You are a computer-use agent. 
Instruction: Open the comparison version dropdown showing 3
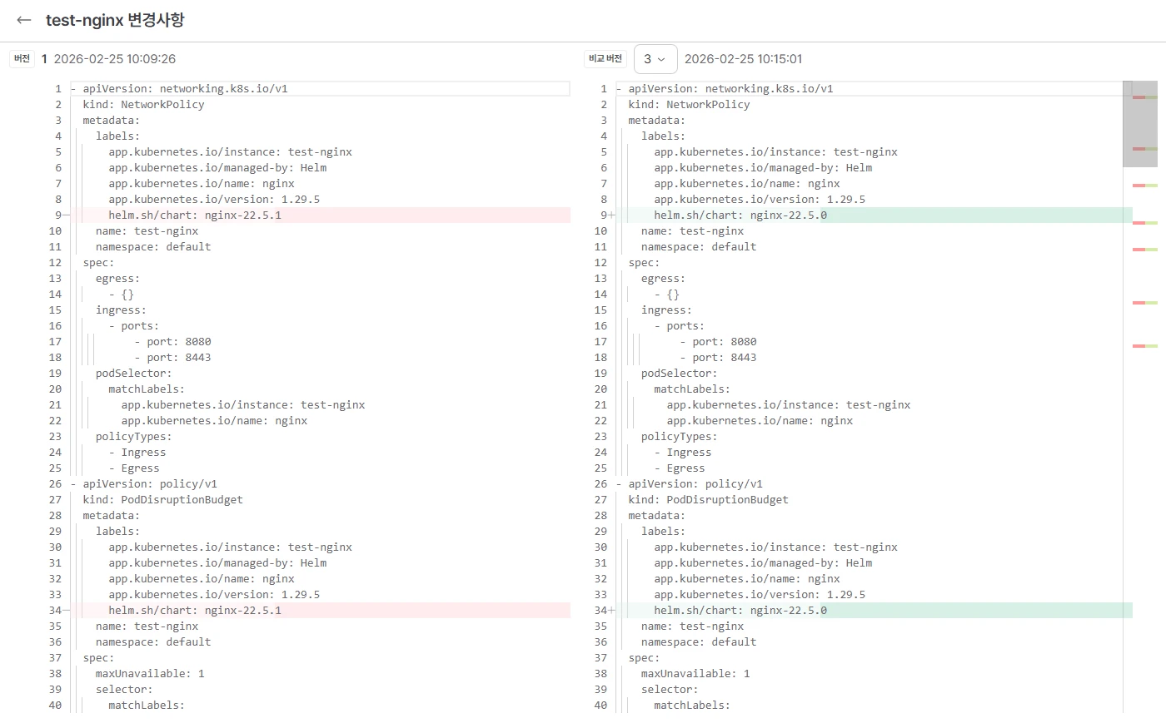click(655, 59)
